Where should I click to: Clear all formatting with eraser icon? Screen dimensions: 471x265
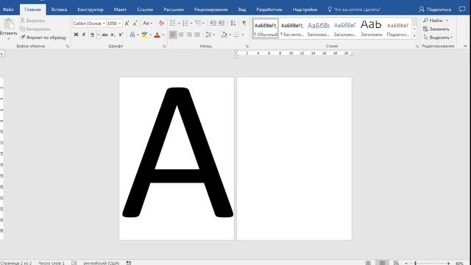pos(162,23)
